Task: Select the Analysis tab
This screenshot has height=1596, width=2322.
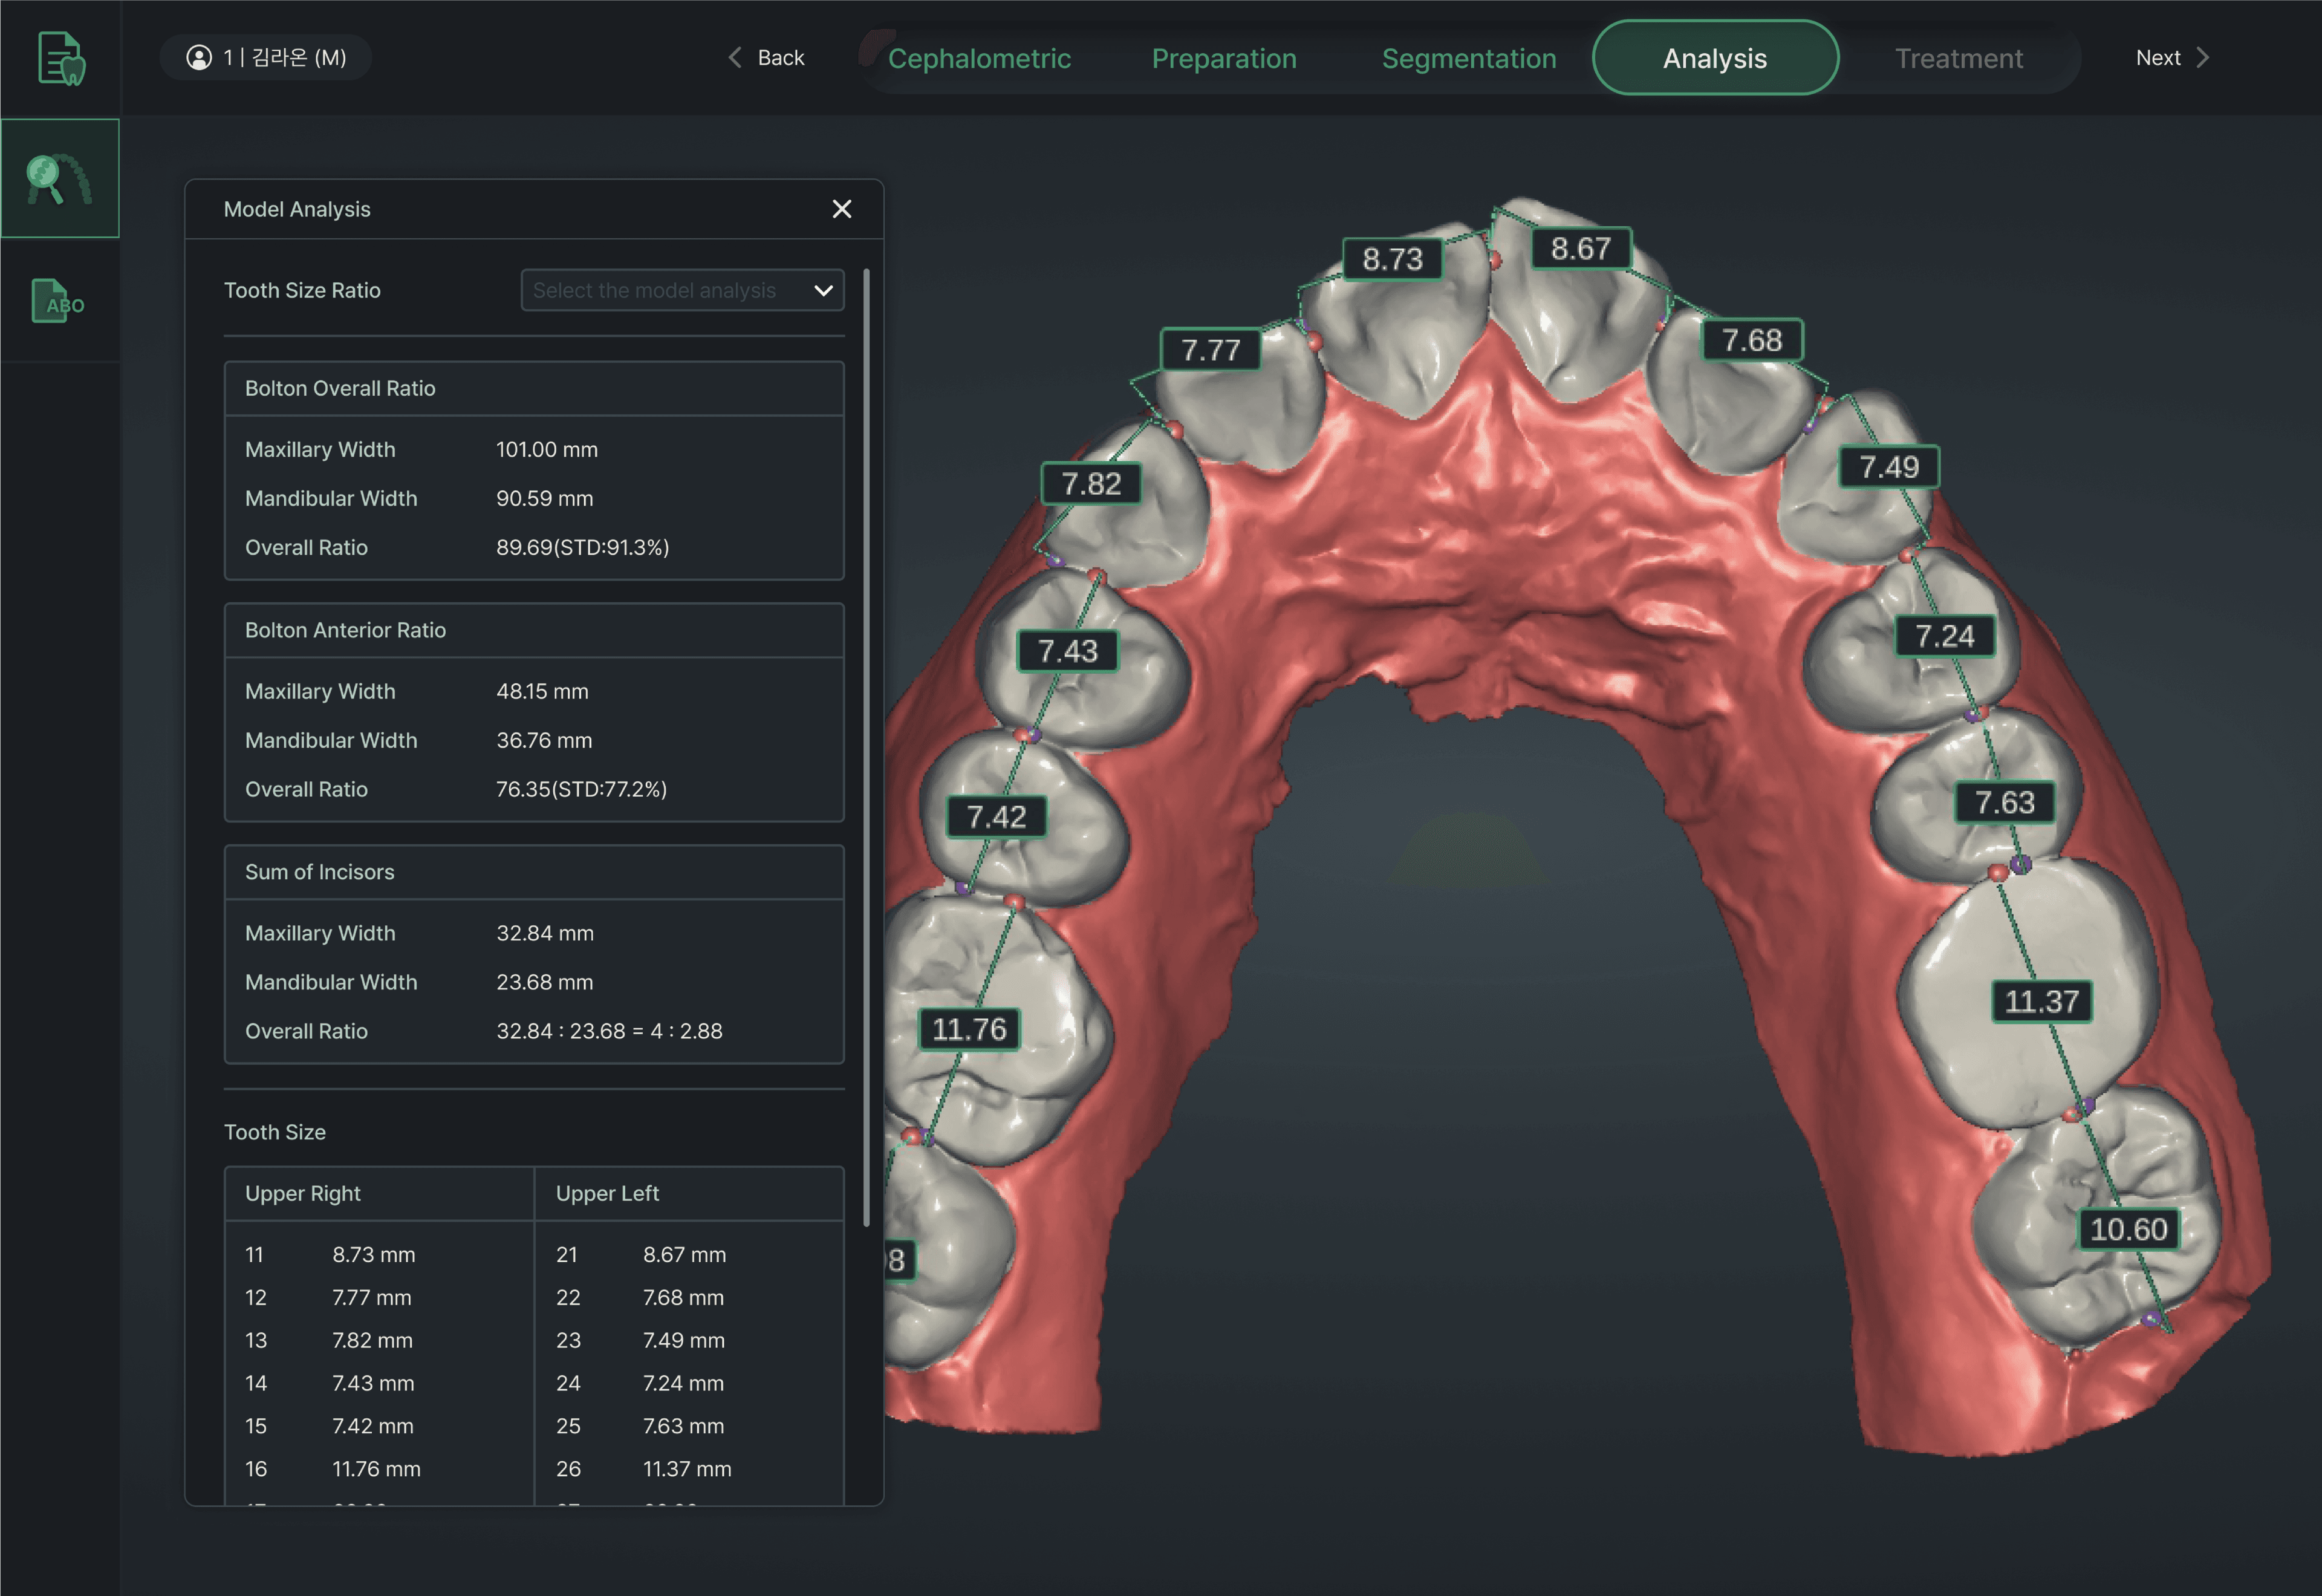Action: (x=1715, y=58)
